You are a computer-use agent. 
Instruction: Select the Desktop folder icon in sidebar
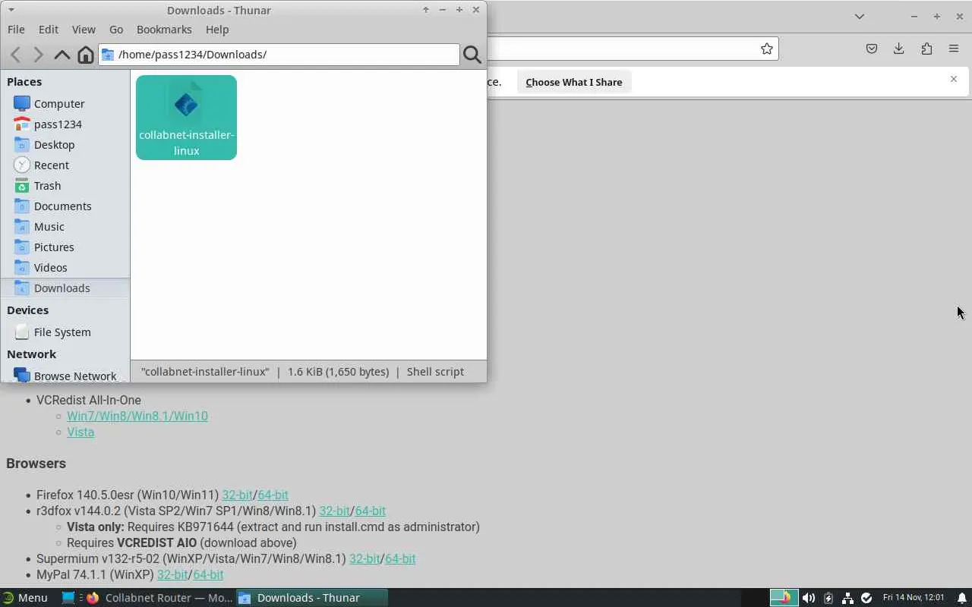(x=22, y=144)
